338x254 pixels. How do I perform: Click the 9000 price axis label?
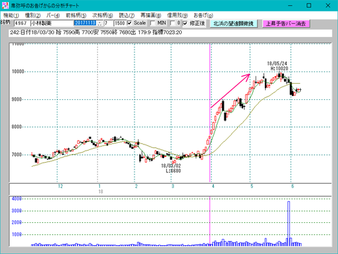17,99
